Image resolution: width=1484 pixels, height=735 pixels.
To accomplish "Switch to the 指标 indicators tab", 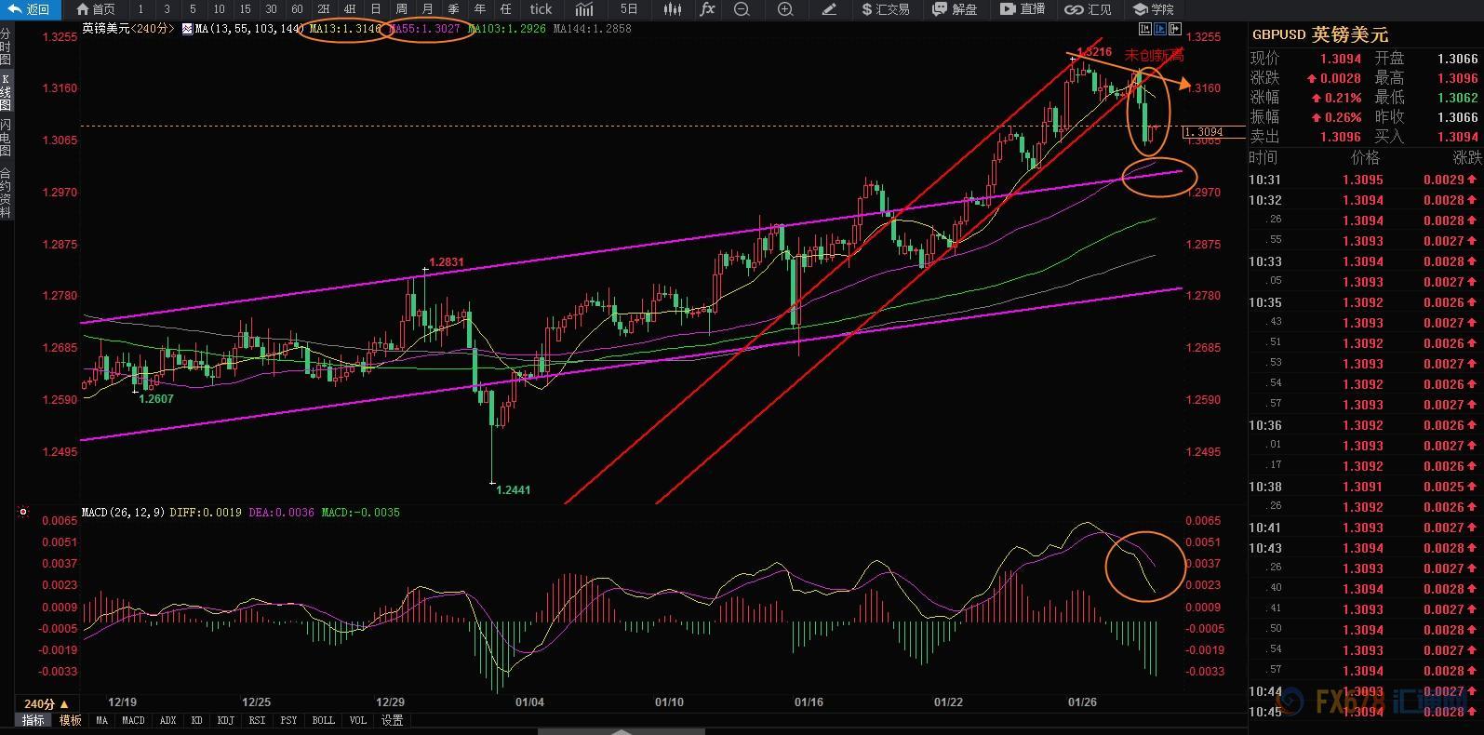I will pos(33,720).
